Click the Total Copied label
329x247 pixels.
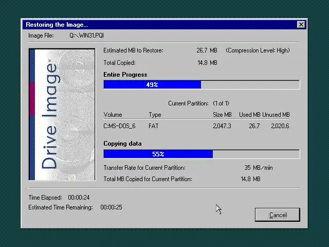click(119, 63)
